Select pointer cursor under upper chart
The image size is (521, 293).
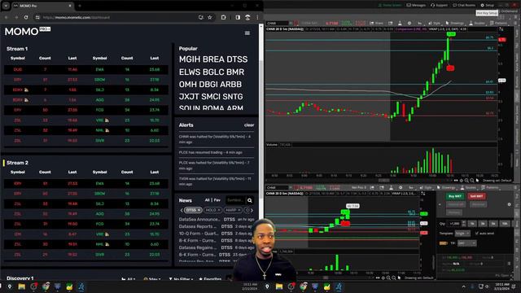(478, 181)
